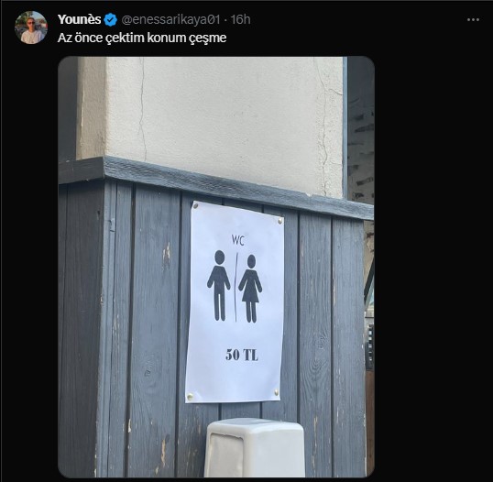This screenshot has width=493, height=482.
Task: Click the WC label on the sign
Action: tap(238, 240)
